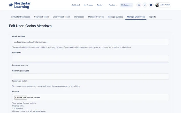Expand the Practice dropdown menu
The width and height of the screenshot is (181, 113).
pos(113,5)
